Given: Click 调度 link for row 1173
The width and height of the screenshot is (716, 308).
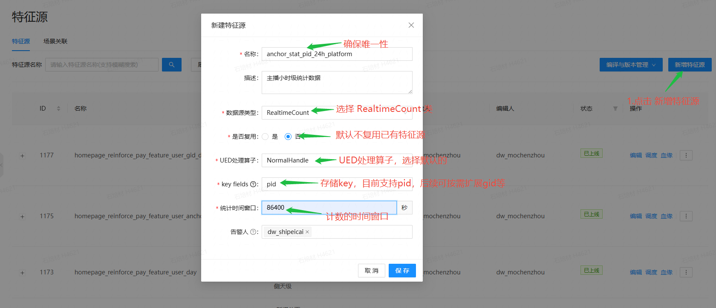Looking at the screenshot, I should [x=651, y=272].
